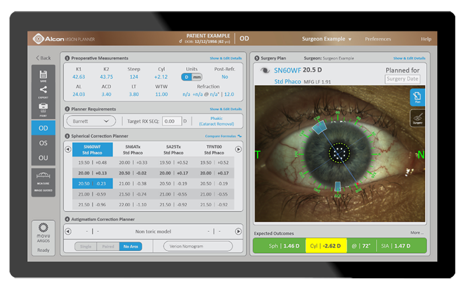Select 20.50 | -0.02 SN6ATx power

click(133, 173)
